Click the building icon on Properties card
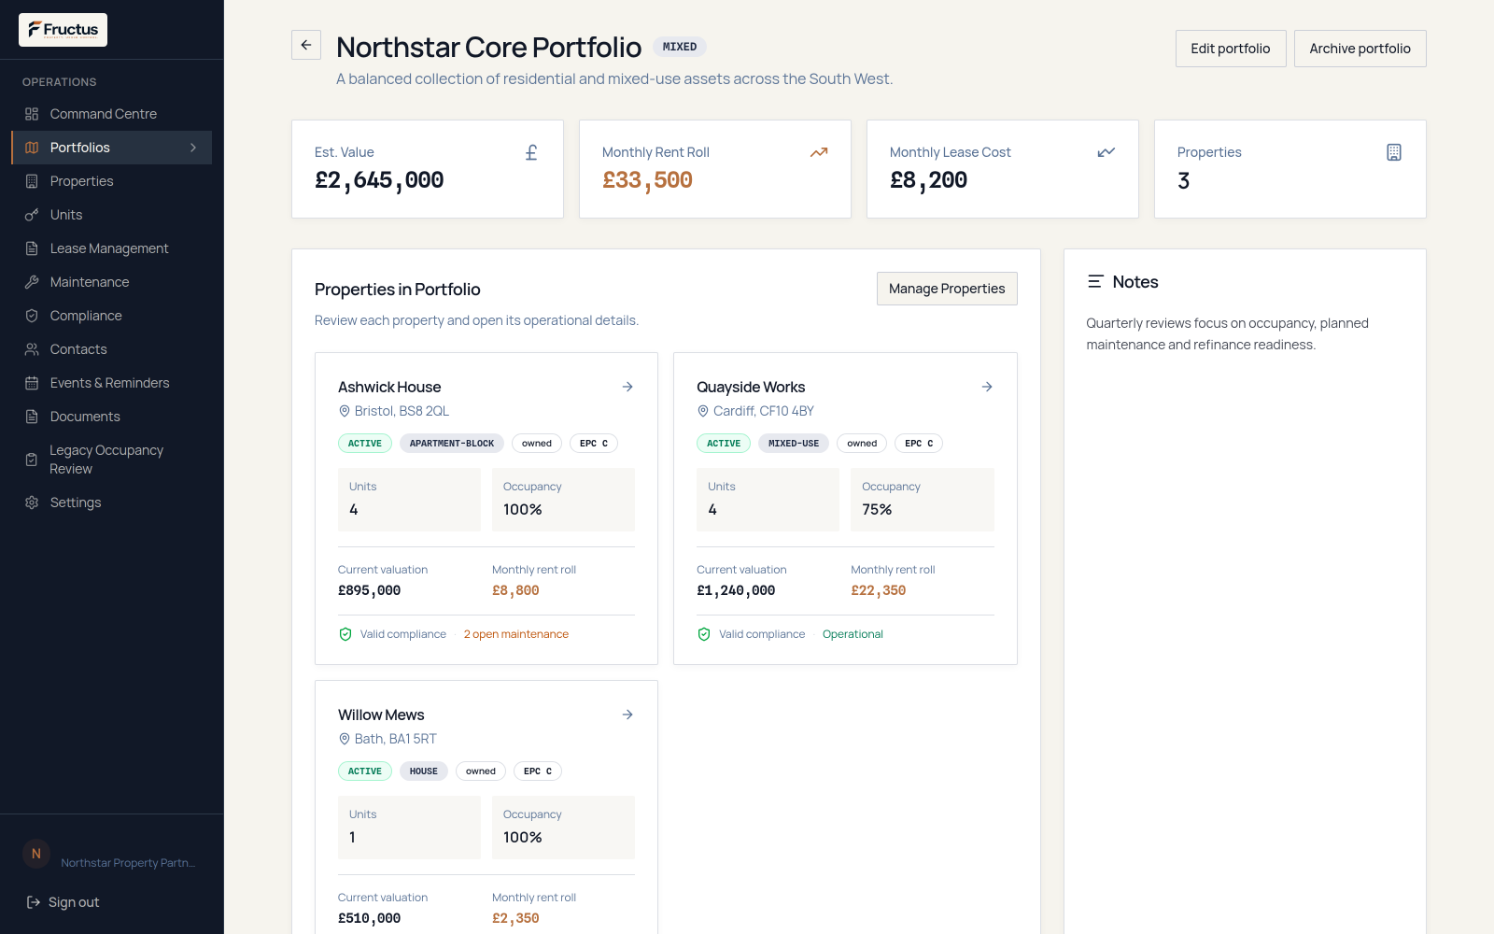 pyautogui.click(x=1394, y=152)
